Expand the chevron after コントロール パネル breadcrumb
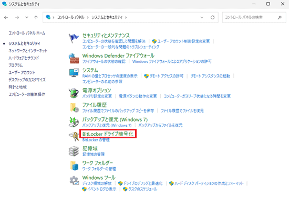289x198 pixels. 88,17
